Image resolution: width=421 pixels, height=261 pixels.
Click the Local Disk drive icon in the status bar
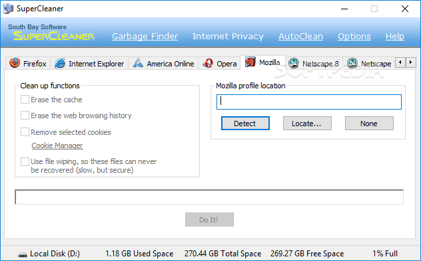click(22, 254)
